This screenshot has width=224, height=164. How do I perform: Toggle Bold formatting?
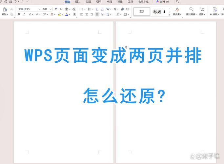(x=19, y=14)
